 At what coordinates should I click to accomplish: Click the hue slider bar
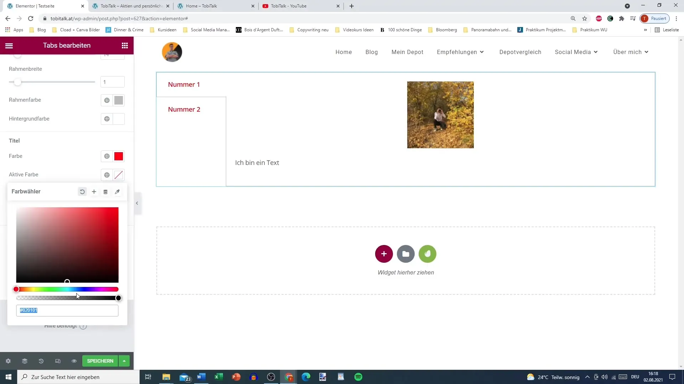pyautogui.click(x=67, y=289)
